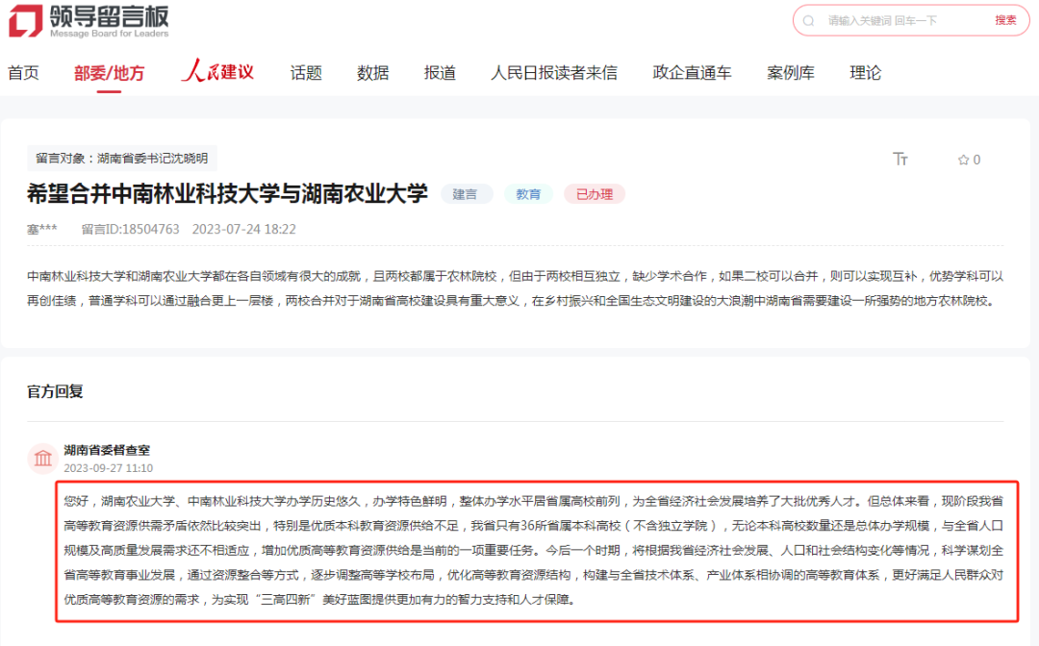
Task: Visit the 案例库 section
Action: tap(791, 72)
